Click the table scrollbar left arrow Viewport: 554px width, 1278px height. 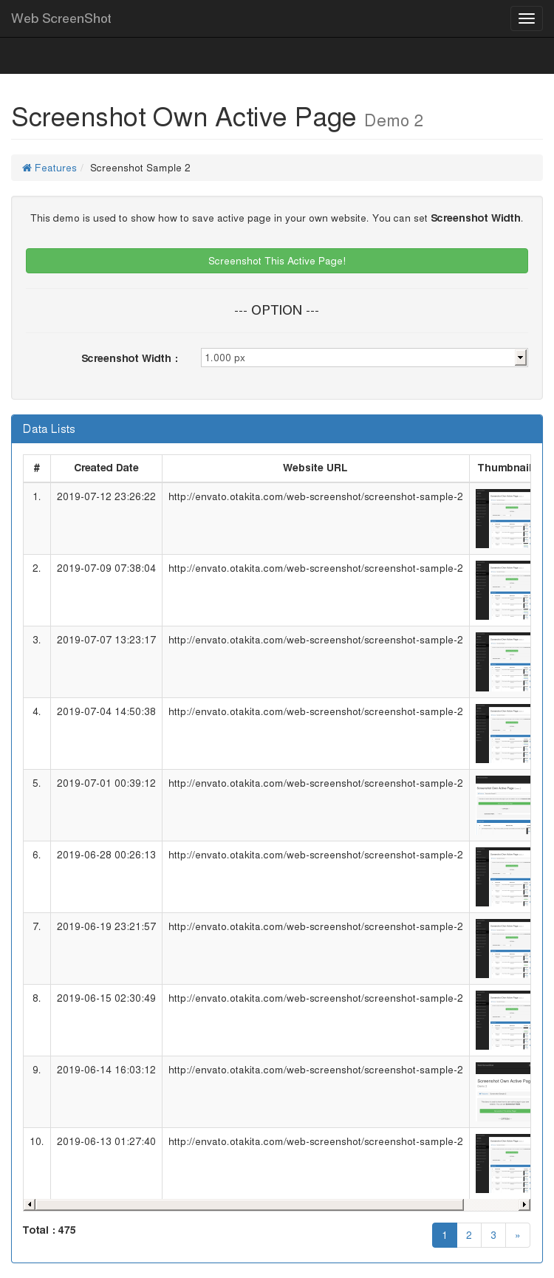coord(30,1205)
